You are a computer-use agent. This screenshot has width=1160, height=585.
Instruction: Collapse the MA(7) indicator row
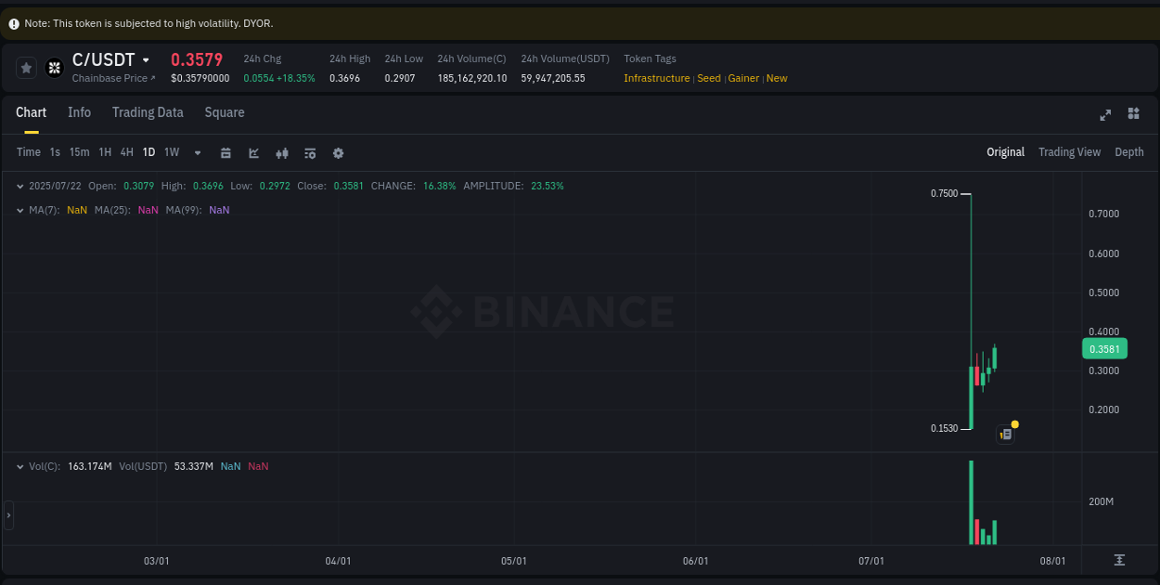coord(19,210)
